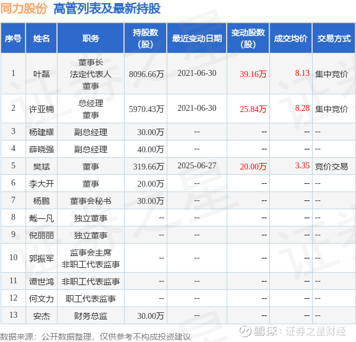Click the 交易方式 column header
The width and height of the screenshot is (356, 342).
[x=333, y=39]
